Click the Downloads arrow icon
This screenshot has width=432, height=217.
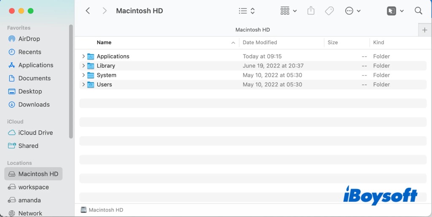click(x=11, y=105)
